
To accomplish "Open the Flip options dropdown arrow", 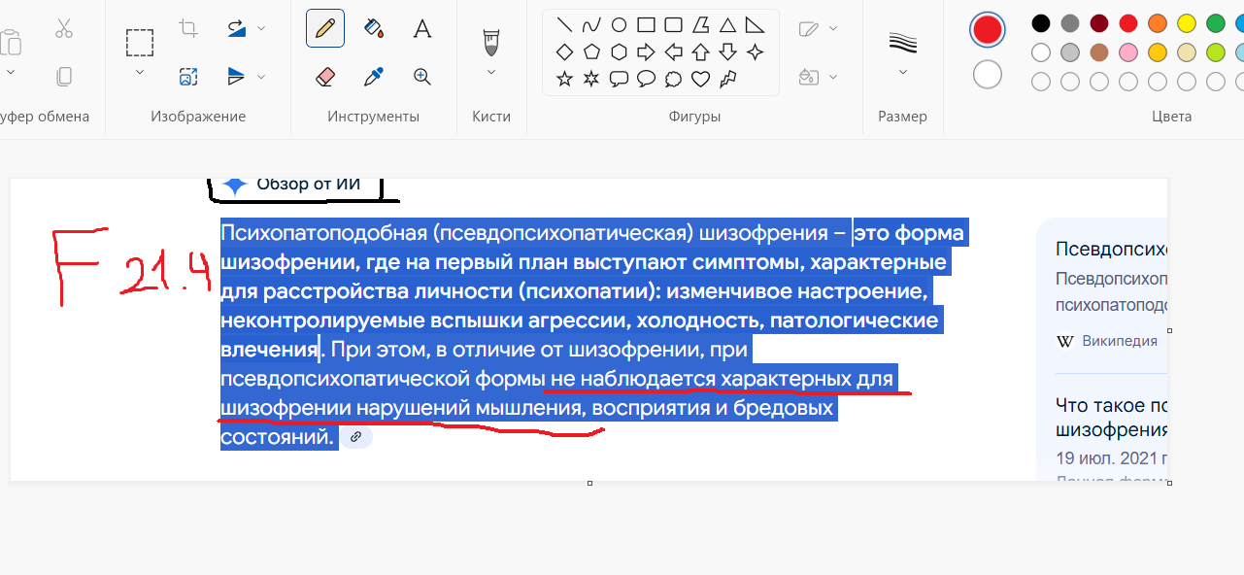I will click(x=261, y=76).
